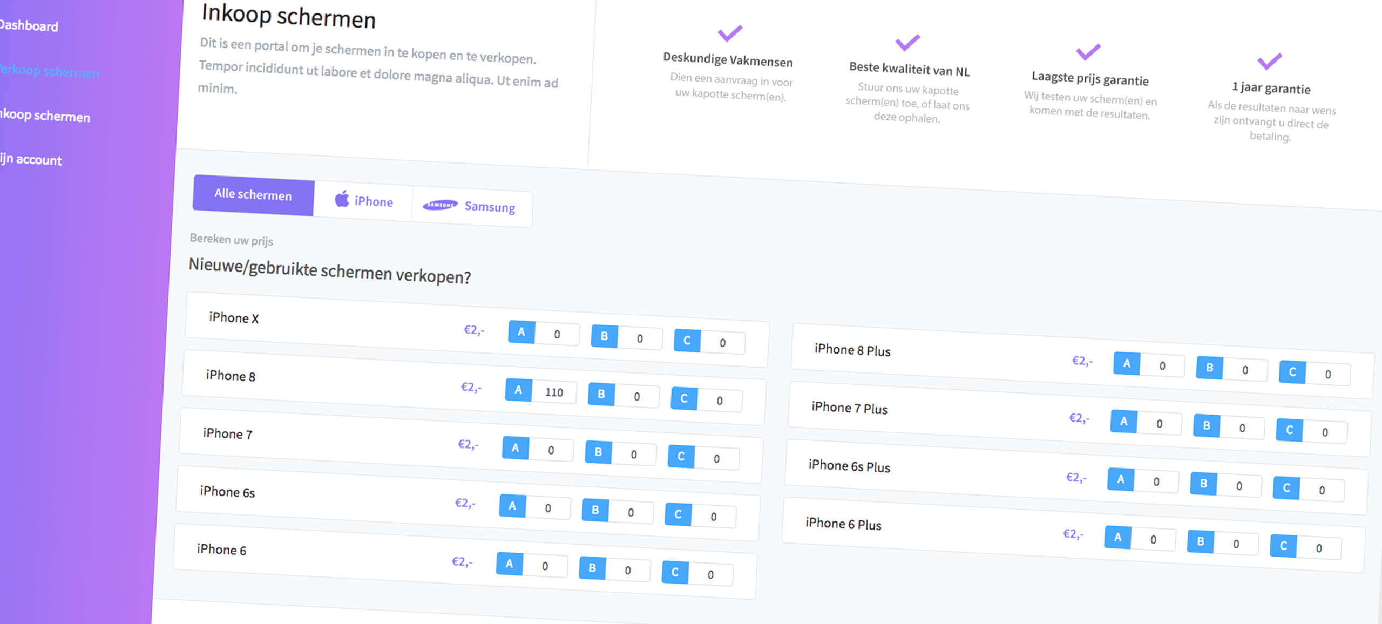Focus iPhone 6s grade A quantity field

(x=548, y=508)
